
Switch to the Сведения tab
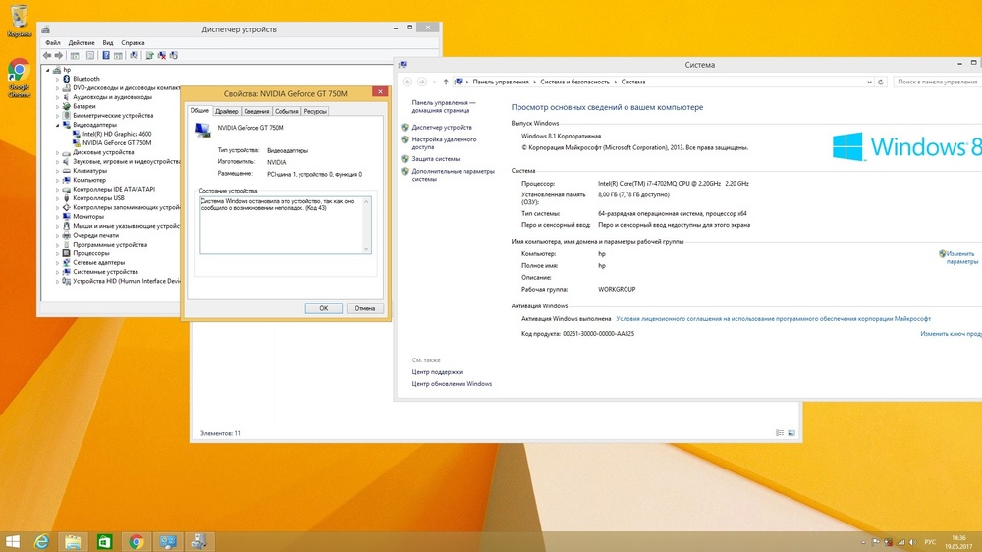tap(256, 111)
